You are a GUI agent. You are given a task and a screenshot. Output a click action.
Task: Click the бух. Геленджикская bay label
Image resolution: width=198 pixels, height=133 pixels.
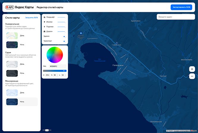(x=100, y=60)
